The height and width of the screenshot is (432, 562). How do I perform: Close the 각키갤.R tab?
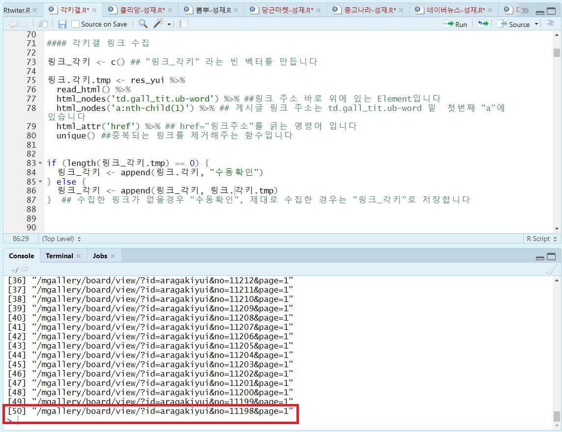(x=94, y=10)
